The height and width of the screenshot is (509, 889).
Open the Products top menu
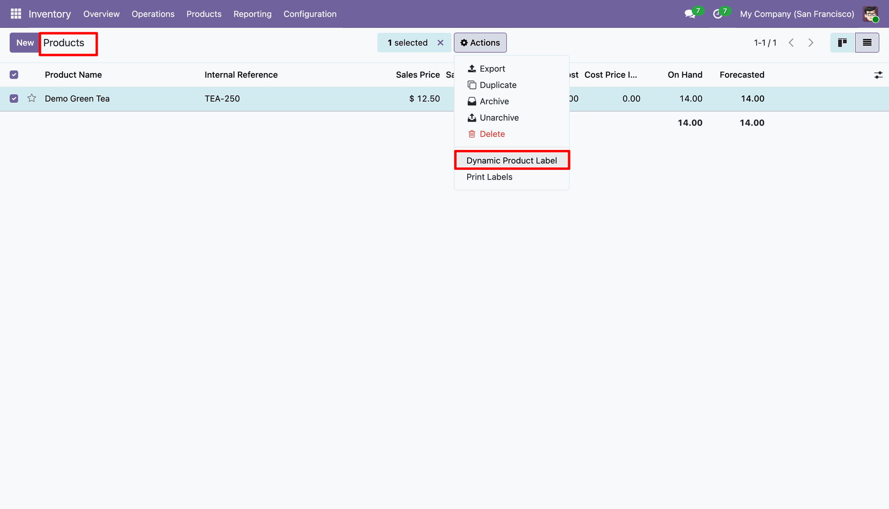(204, 14)
